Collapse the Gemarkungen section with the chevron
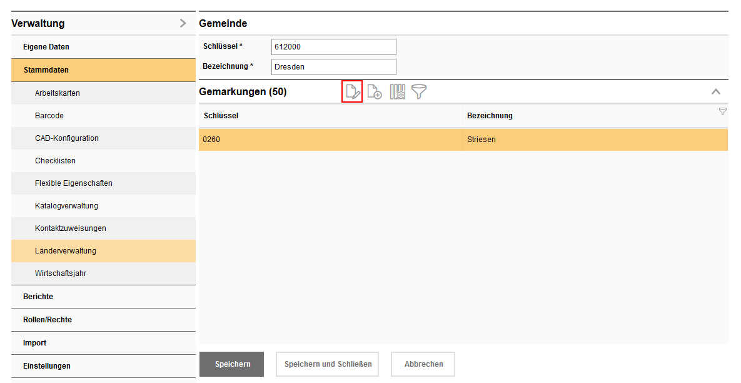 pyautogui.click(x=715, y=91)
